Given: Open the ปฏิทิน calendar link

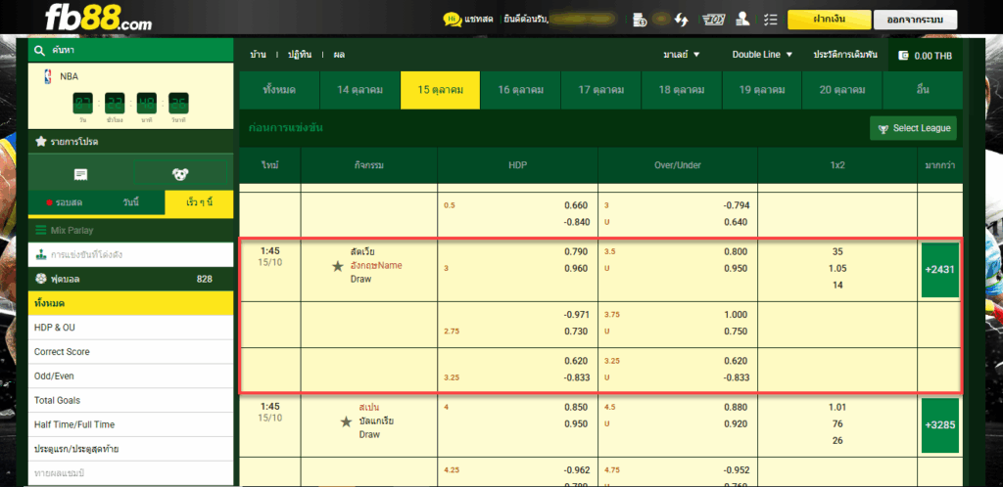Looking at the screenshot, I should click(x=300, y=55).
